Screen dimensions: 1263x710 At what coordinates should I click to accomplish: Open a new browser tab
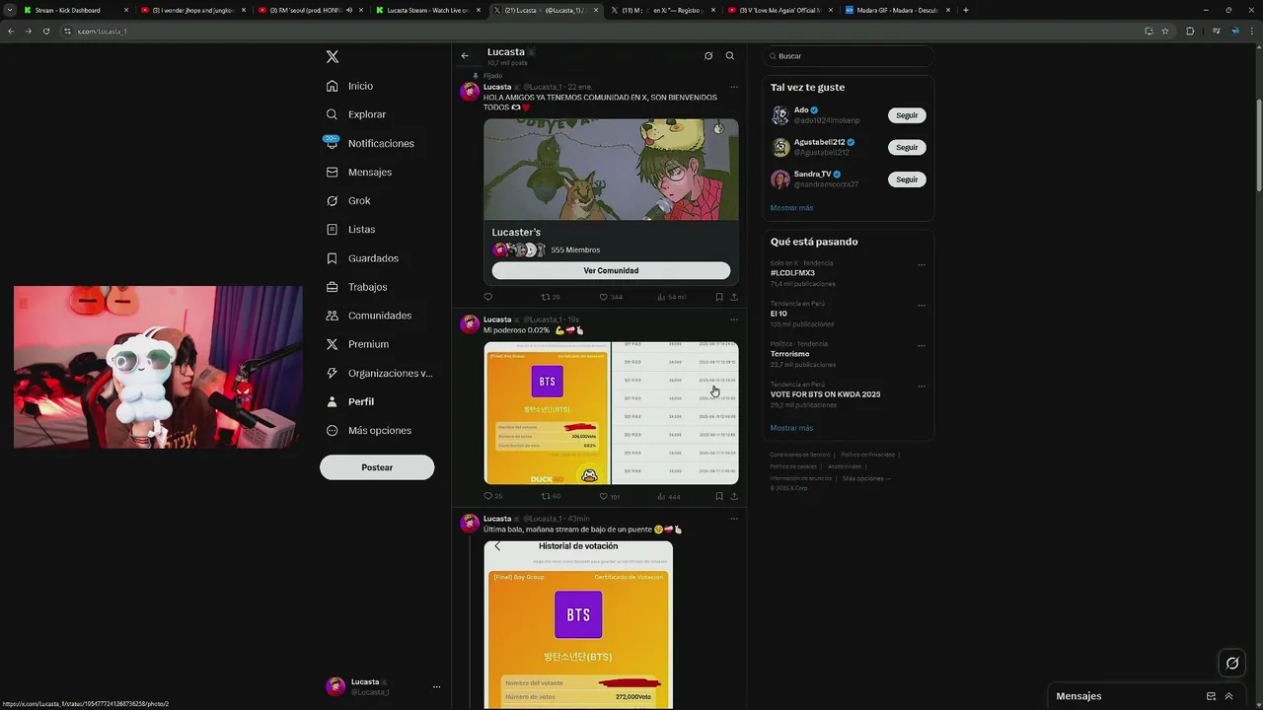tap(965, 10)
